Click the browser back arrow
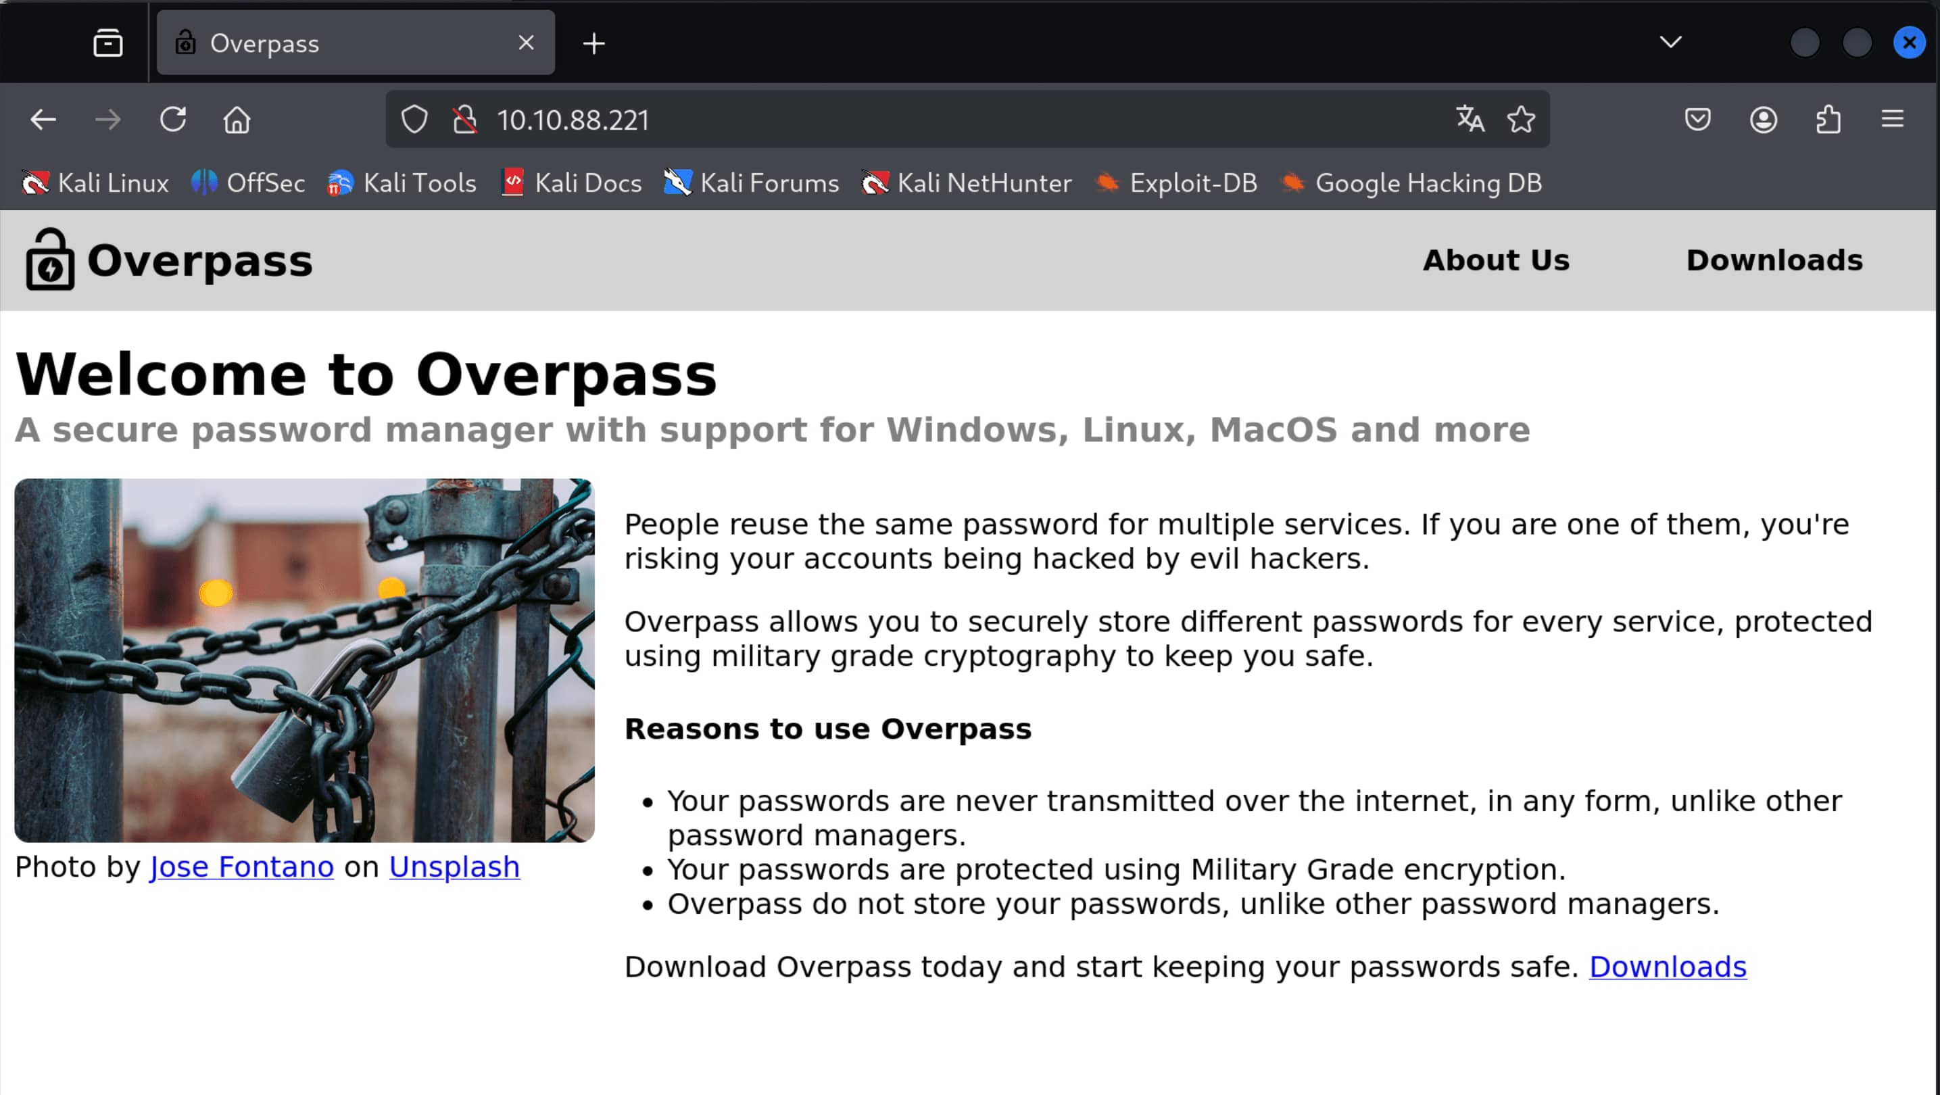The width and height of the screenshot is (1940, 1095). (x=43, y=120)
